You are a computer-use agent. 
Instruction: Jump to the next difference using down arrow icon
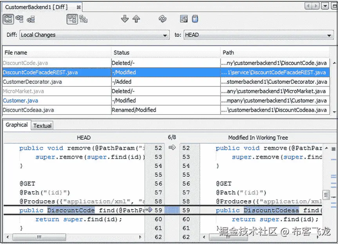(x=125, y=19)
